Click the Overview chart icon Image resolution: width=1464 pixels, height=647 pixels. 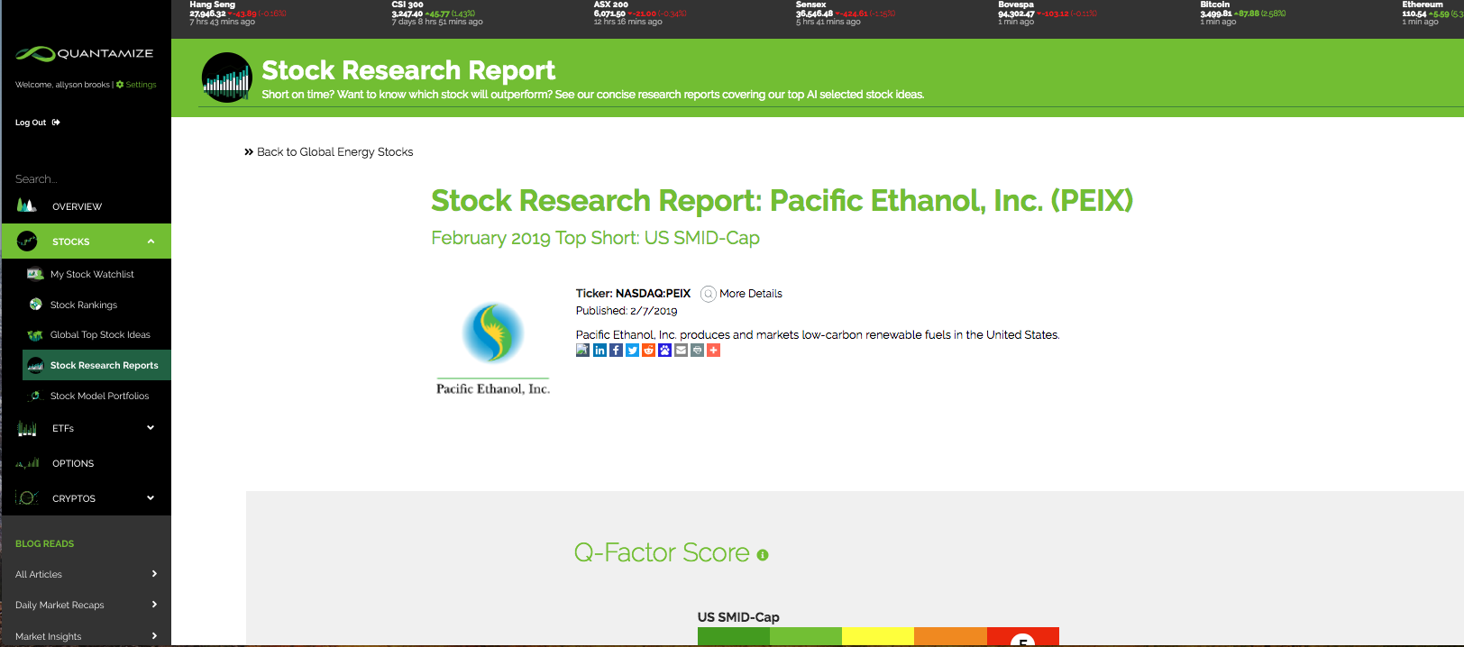pyautogui.click(x=27, y=206)
